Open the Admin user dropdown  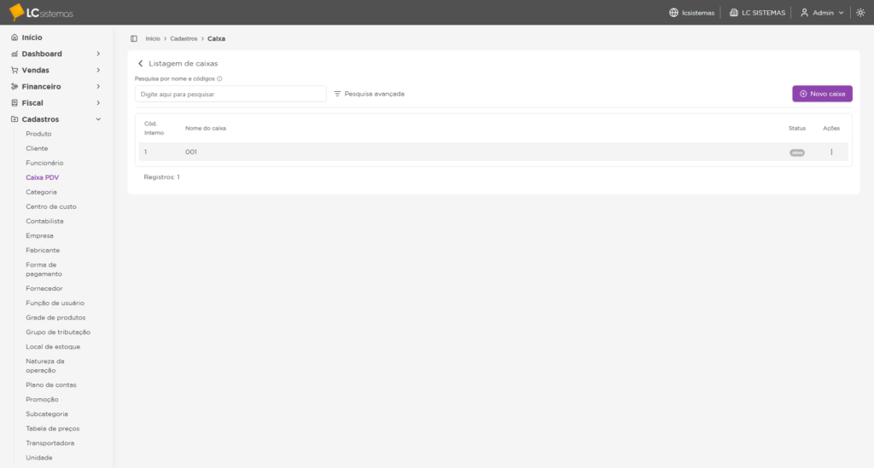[822, 13]
